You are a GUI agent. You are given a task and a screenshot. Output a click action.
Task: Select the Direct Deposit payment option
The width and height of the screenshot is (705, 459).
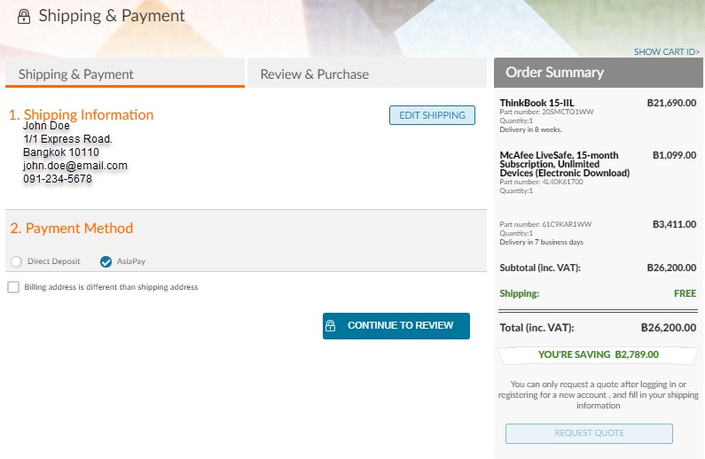coord(16,261)
